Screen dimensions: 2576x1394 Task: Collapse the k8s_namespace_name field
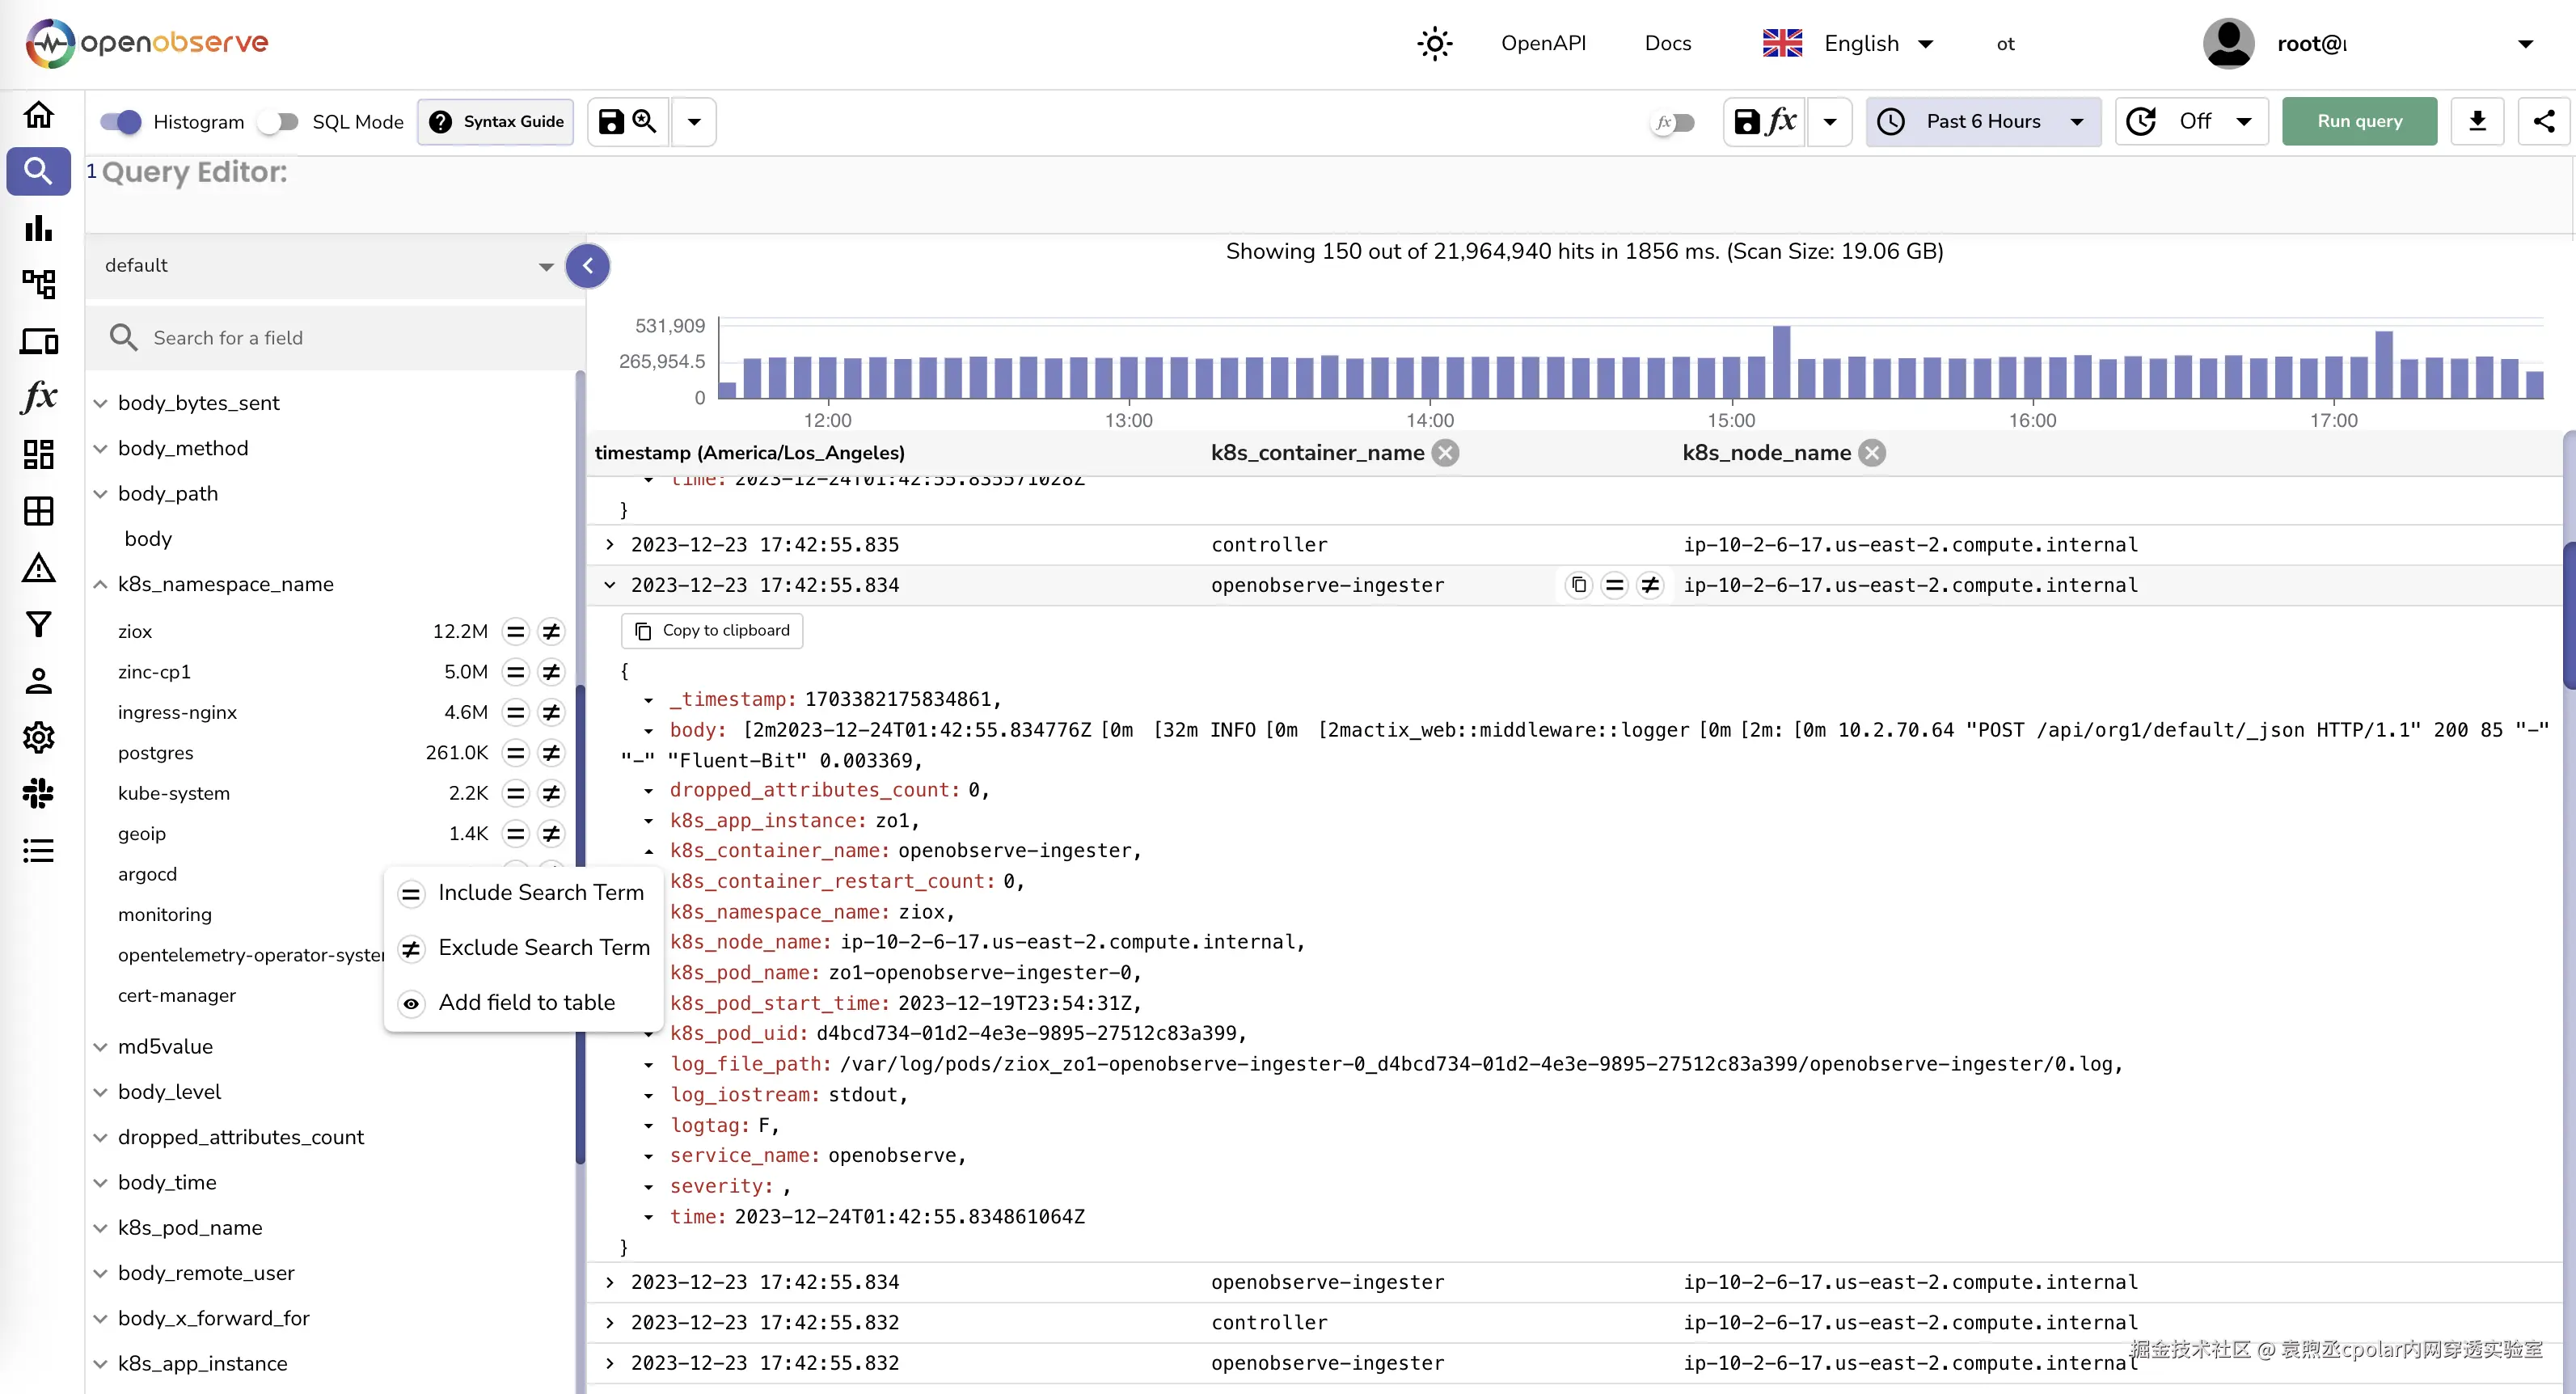click(x=100, y=585)
